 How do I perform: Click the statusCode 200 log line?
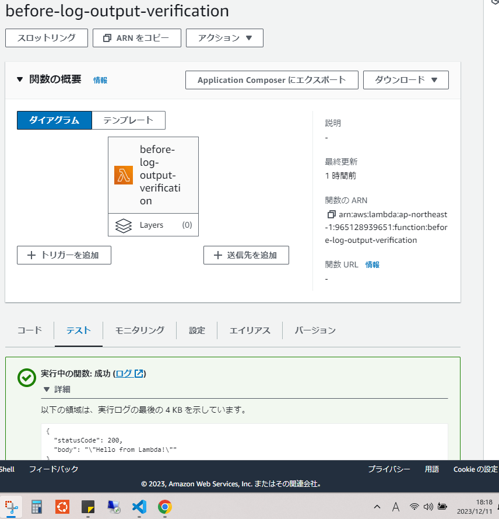pos(88,440)
